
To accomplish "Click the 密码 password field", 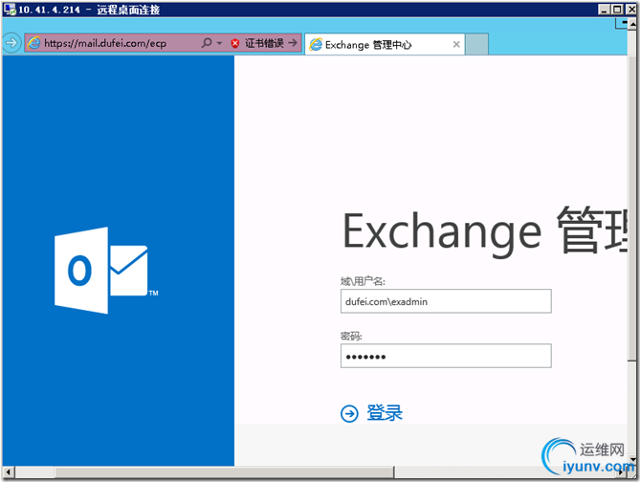I will 446,356.
